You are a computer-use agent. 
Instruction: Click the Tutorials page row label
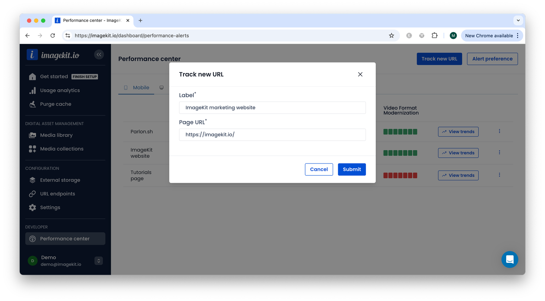(x=141, y=175)
